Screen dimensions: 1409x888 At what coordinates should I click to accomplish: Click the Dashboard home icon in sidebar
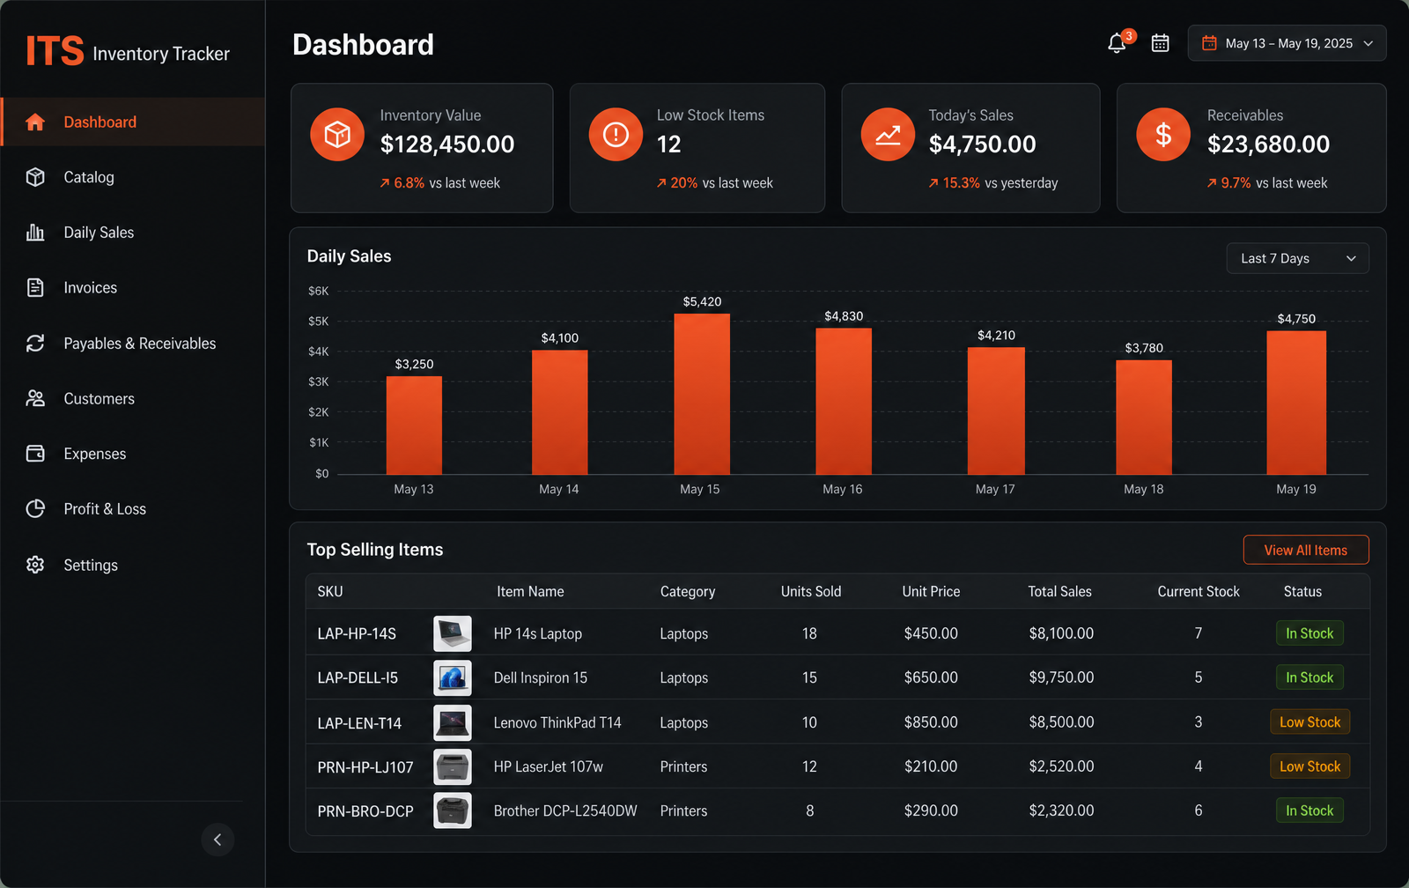(35, 122)
